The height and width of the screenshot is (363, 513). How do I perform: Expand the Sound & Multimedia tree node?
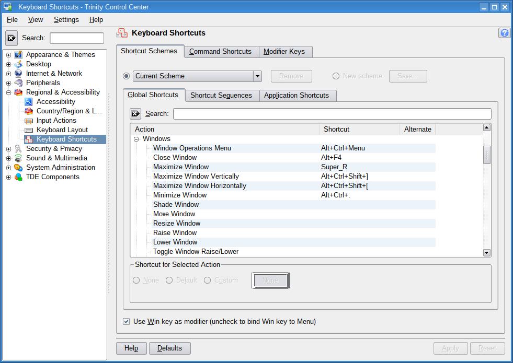click(x=8, y=158)
